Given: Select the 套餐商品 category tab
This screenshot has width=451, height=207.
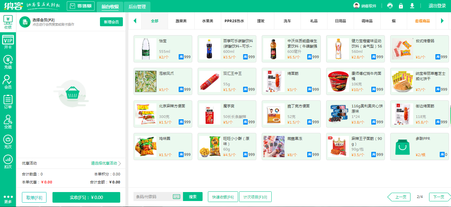Looking at the screenshot, I should pyautogui.click(x=422, y=21).
